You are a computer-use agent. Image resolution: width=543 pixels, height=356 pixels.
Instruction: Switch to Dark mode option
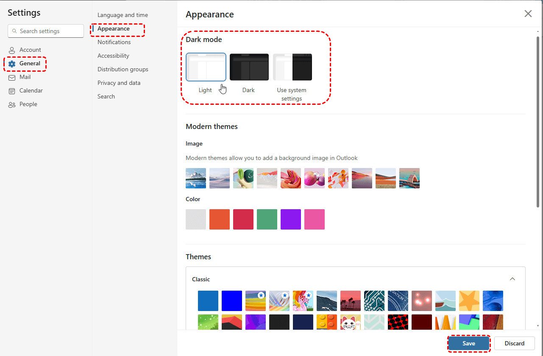249,67
